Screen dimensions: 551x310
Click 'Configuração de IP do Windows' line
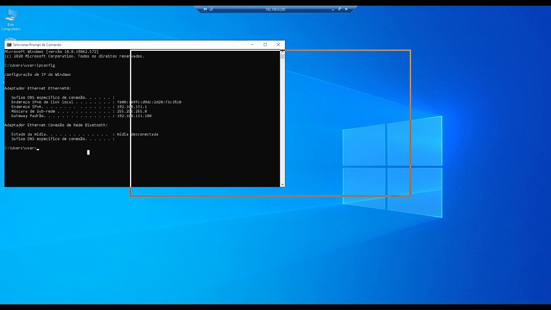38,74
